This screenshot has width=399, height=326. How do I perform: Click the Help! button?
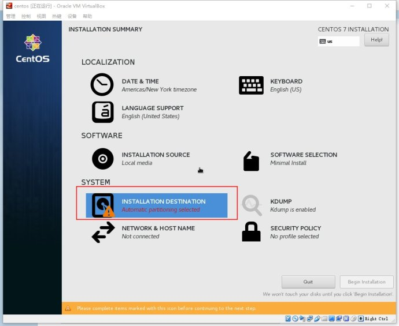376,40
